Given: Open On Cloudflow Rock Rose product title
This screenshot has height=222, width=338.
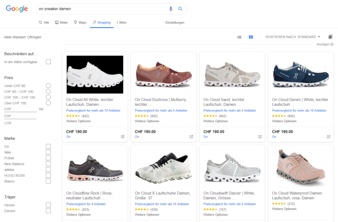Looking at the screenshot, I should coord(89,196).
